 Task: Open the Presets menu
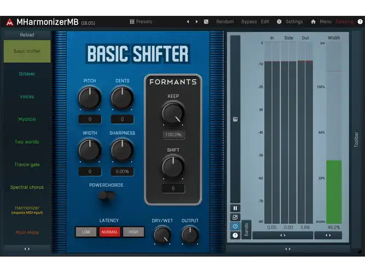coord(144,22)
